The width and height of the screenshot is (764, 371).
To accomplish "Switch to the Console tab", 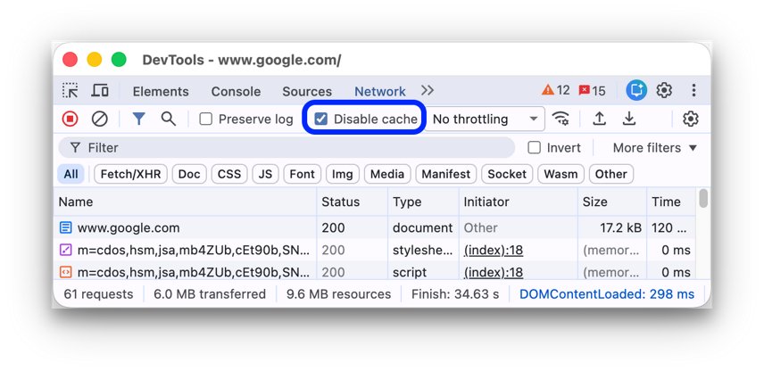I will tap(236, 92).
